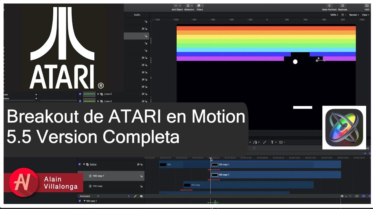
Task: Toggle the lock on the Points group
Action: pyautogui.click(x=141, y=165)
